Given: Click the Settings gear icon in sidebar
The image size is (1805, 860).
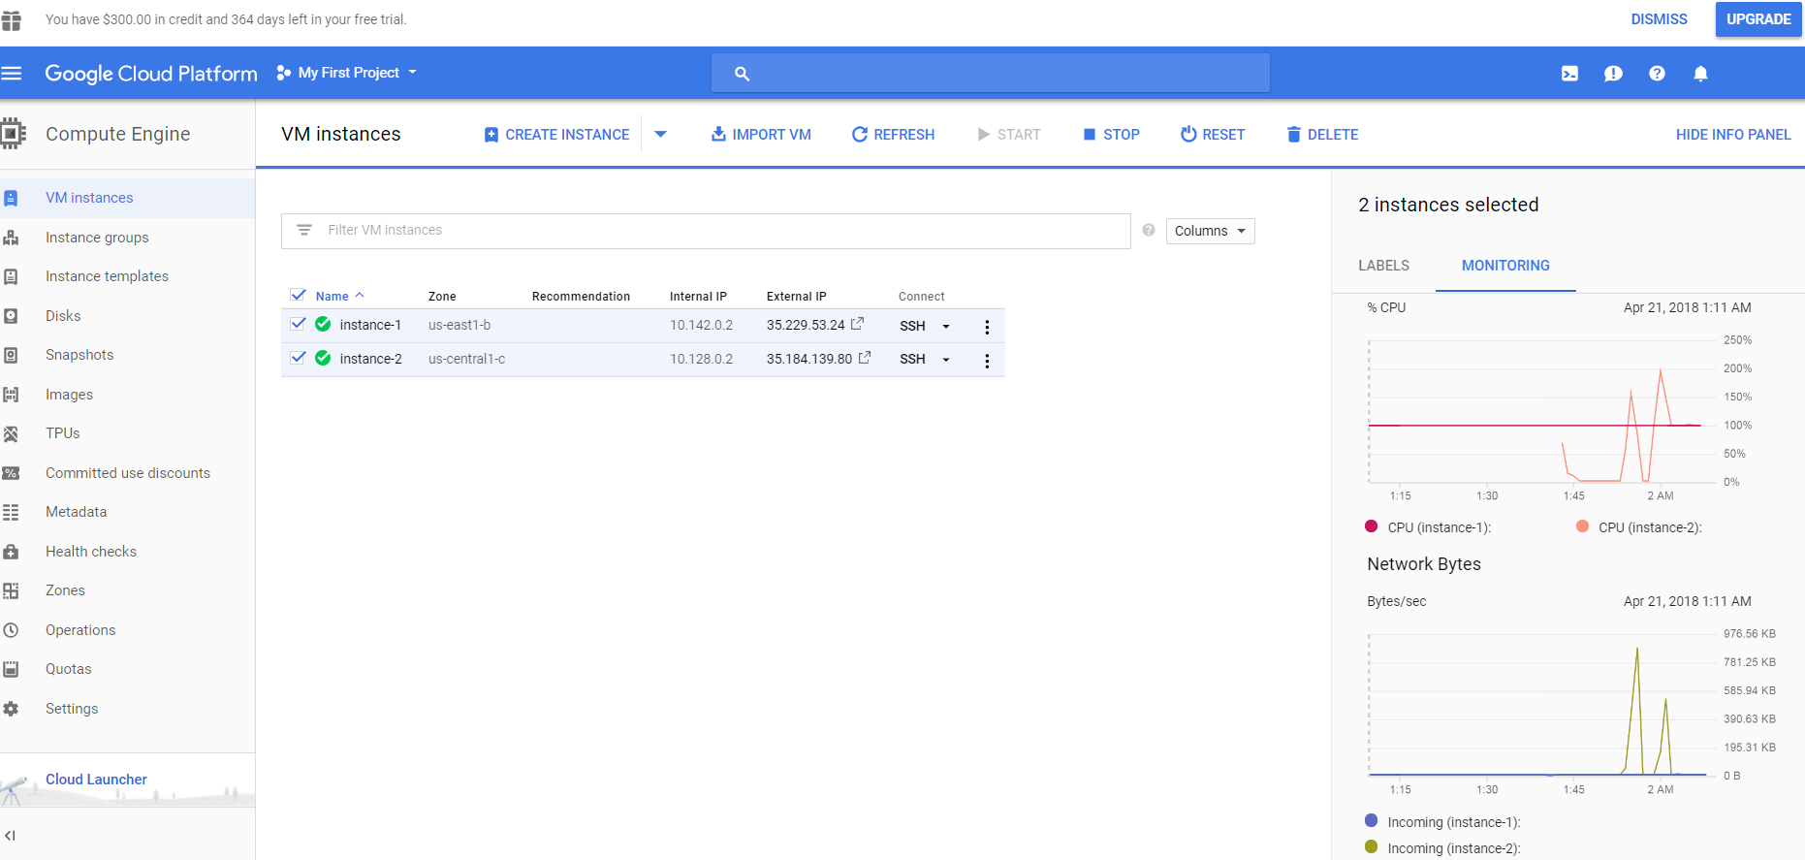Looking at the screenshot, I should (x=11, y=709).
